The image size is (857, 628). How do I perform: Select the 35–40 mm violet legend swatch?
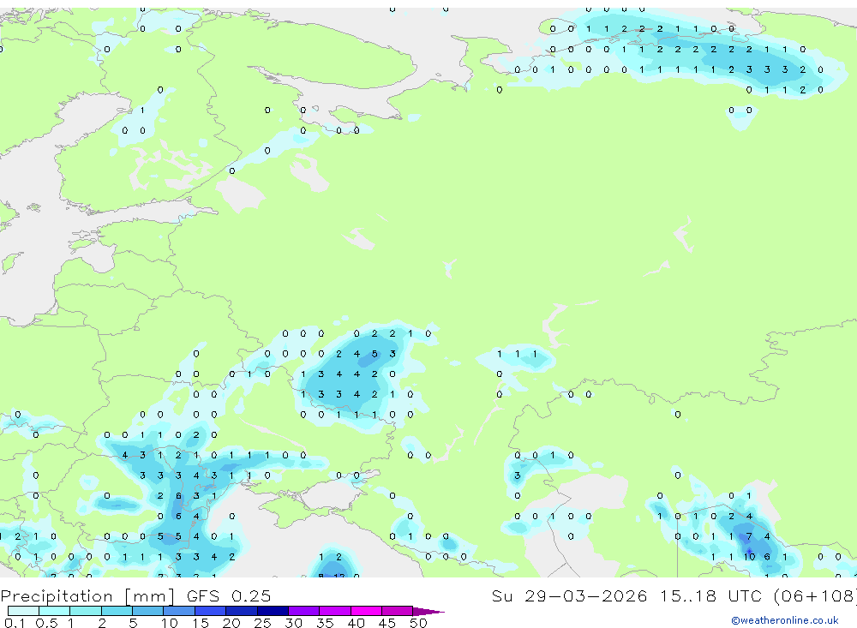point(334,611)
